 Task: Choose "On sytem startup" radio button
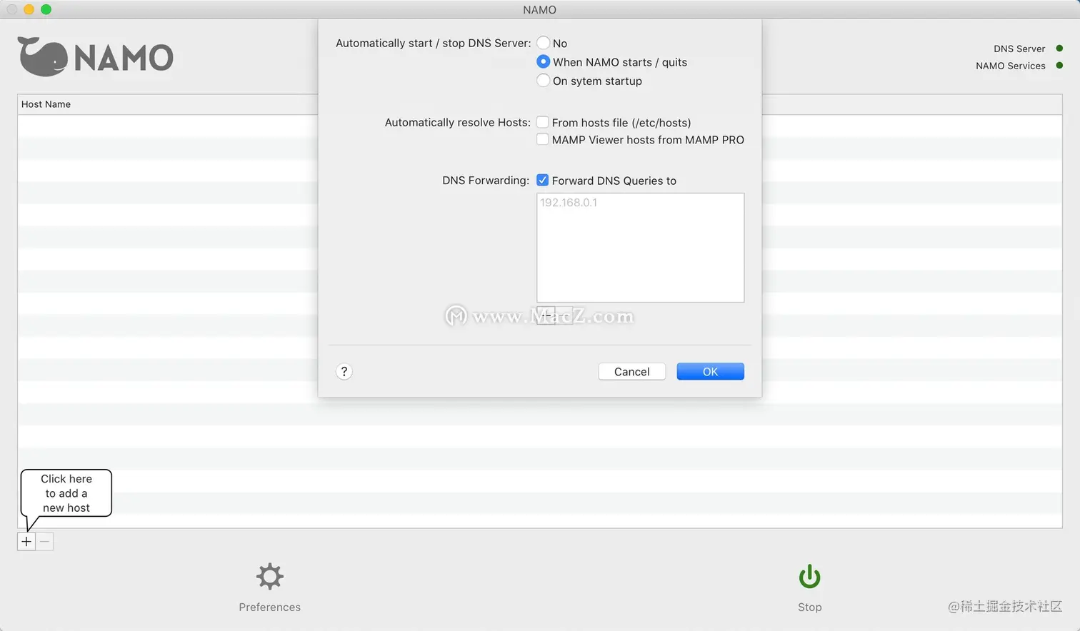pyautogui.click(x=544, y=81)
